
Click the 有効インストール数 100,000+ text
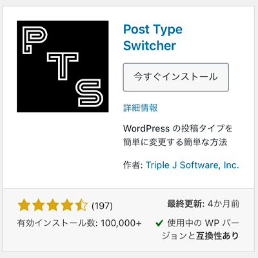(x=79, y=223)
